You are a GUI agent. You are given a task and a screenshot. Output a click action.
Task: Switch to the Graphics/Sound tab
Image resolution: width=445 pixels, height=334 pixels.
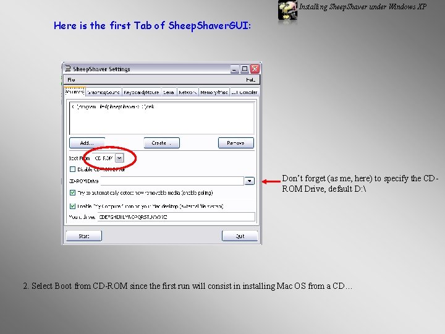[103, 92]
